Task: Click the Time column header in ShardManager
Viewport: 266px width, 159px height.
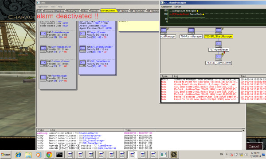Action: [253, 76]
